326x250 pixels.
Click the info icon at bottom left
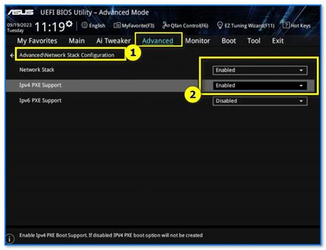coord(10,239)
